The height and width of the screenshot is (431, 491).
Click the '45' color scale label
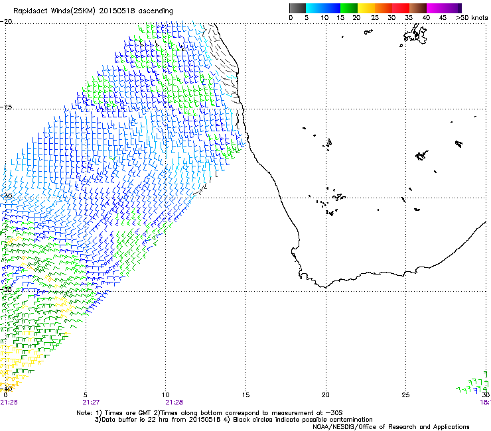click(x=443, y=18)
